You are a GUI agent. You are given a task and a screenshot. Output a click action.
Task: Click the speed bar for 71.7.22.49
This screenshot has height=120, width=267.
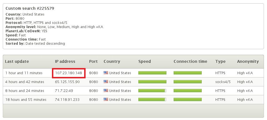click(152, 91)
